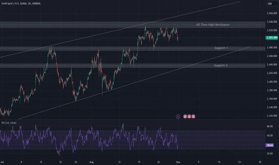Click the 2,503.400 current price tag
The width and height of the screenshot is (279, 165).
[x=272, y=37]
